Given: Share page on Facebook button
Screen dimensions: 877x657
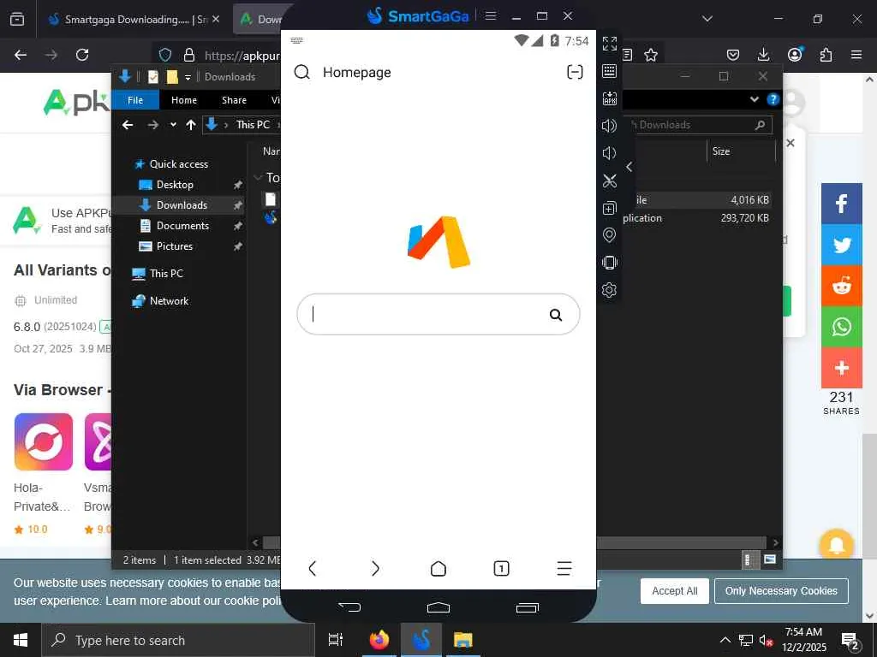Looking at the screenshot, I should point(842,204).
